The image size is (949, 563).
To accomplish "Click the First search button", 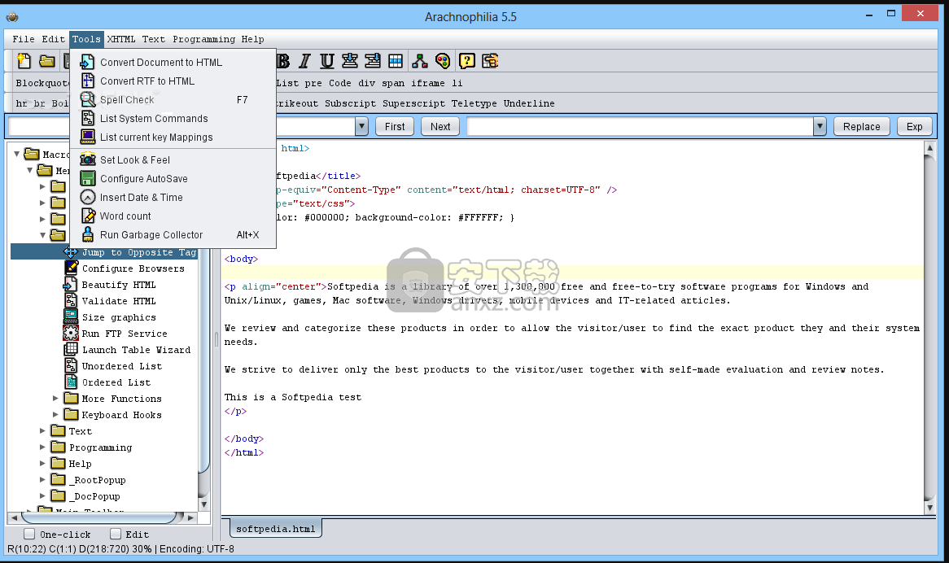I will [x=395, y=126].
